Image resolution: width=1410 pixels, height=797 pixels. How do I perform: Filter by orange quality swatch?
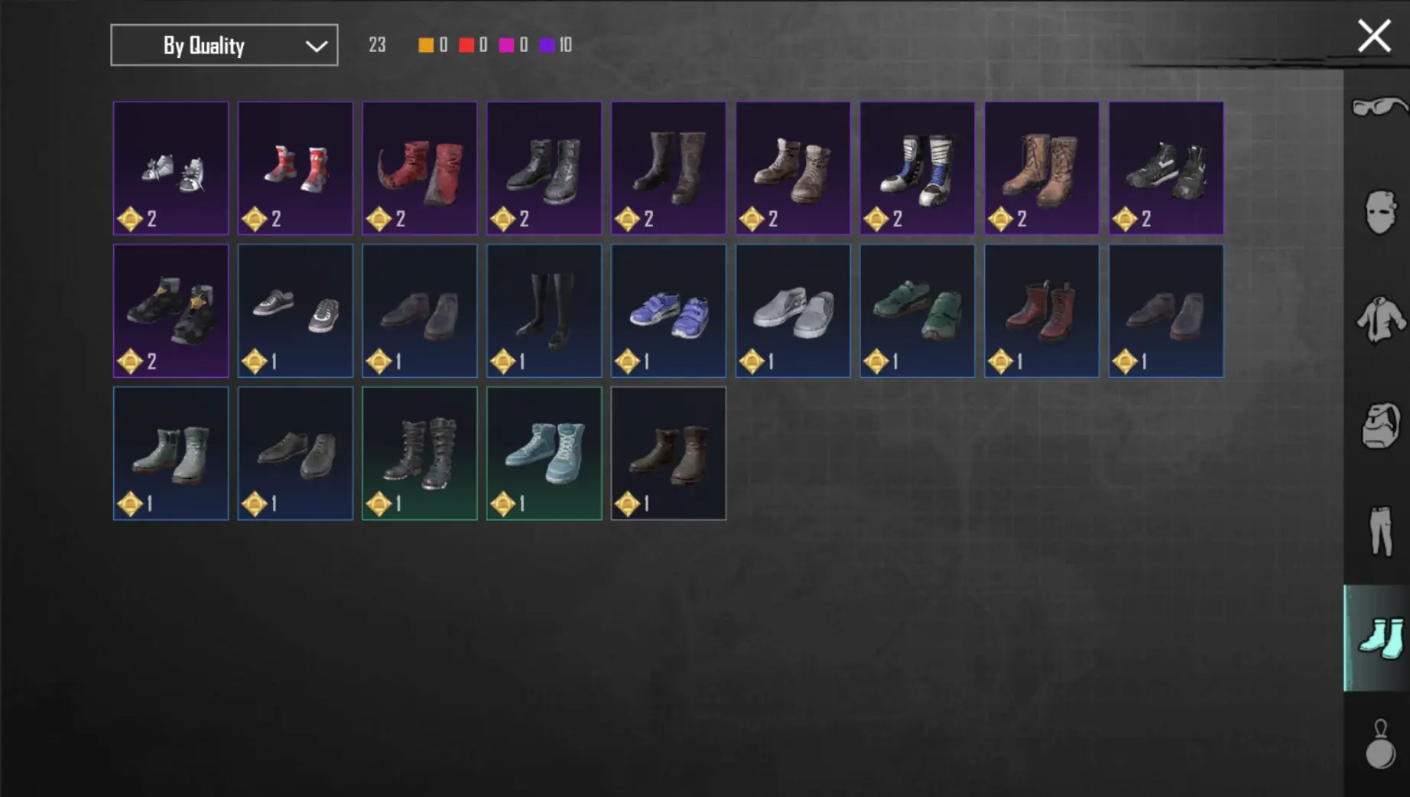point(426,45)
